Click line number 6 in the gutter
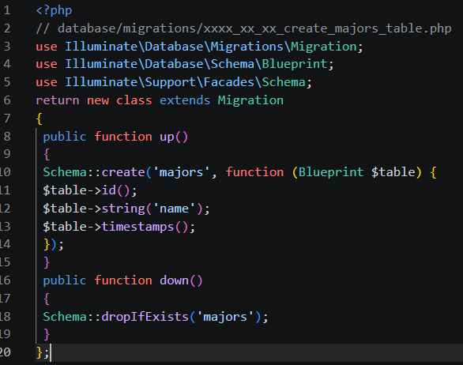This screenshot has height=365, width=463. (7, 100)
